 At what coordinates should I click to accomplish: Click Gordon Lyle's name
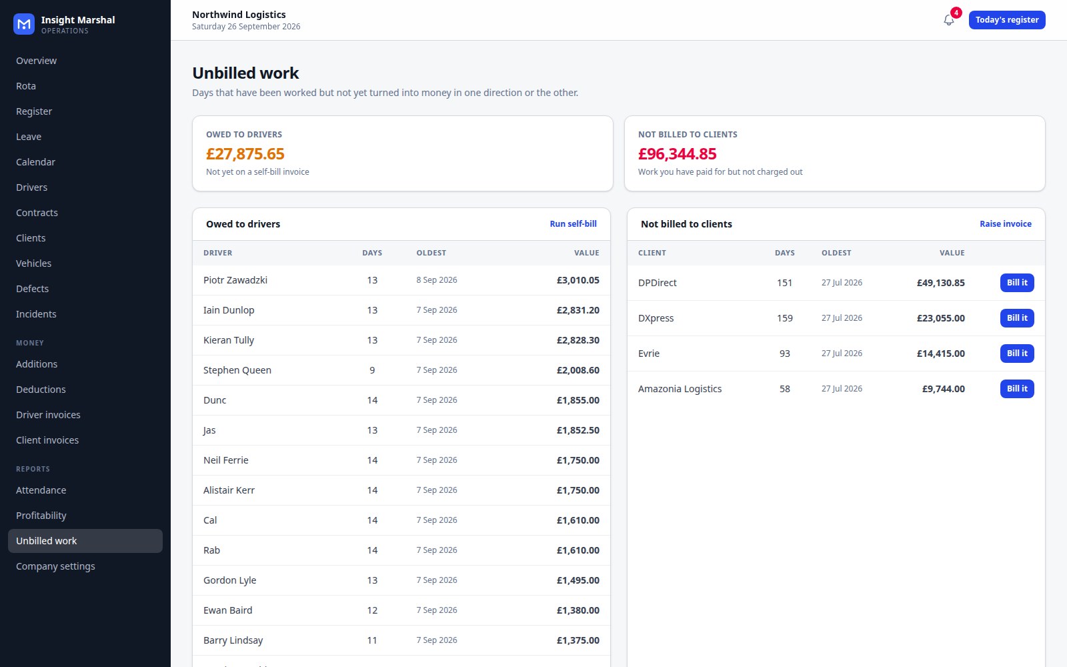pyautogui.click(x=229, y=580)
